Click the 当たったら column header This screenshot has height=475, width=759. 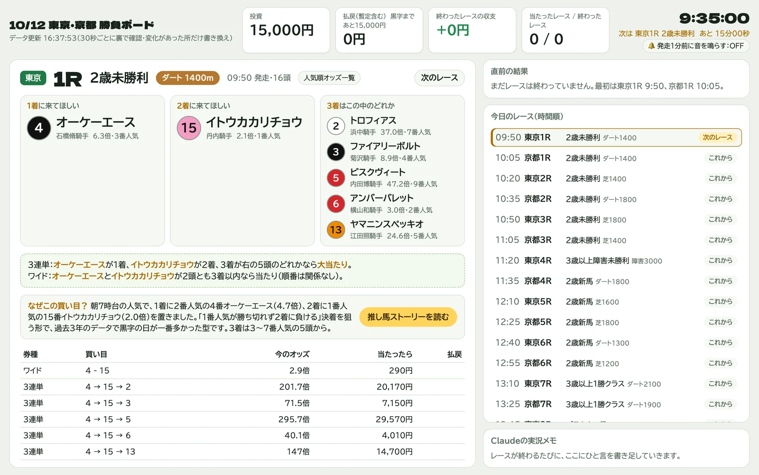[395, 354]
